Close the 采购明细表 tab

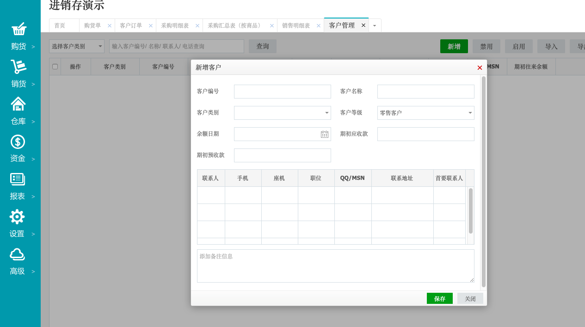197,26
